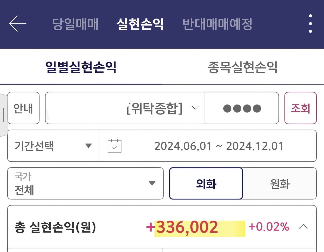
Task: Open the calendar date picker icon
Action: coord(114,145)
